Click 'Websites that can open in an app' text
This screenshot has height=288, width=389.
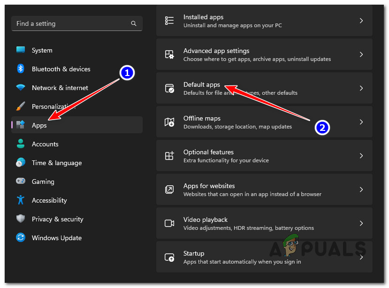(x=252, y=194)
